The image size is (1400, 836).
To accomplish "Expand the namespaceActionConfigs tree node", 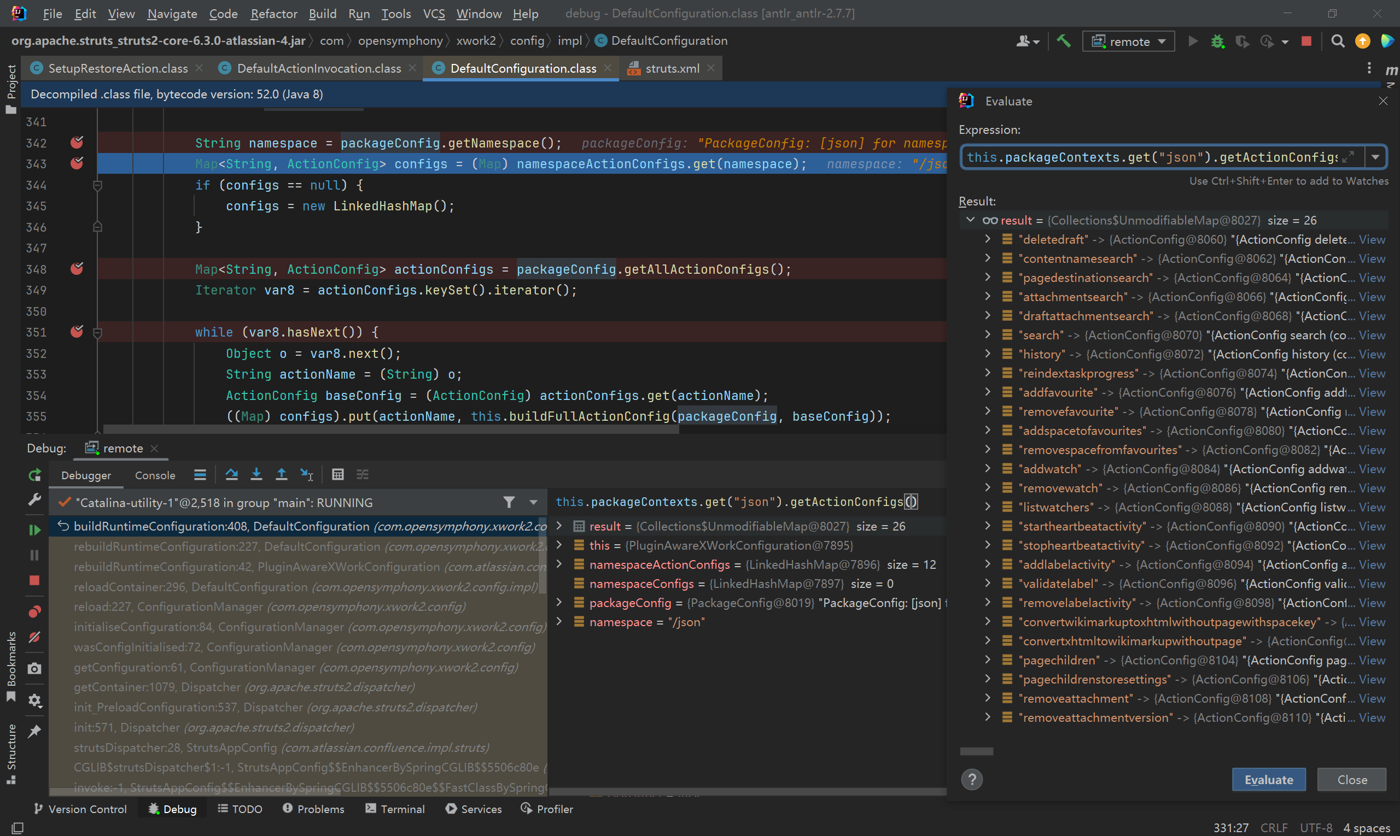I will pyautogui.click(x=559, y=564).
